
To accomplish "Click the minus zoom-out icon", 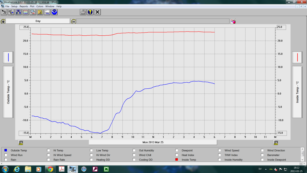I will pyautogui.click(x=73, y=21).
